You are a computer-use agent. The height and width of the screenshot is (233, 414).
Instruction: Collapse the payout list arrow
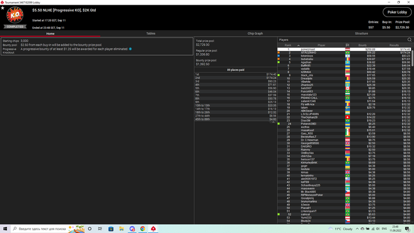[273, 122]
